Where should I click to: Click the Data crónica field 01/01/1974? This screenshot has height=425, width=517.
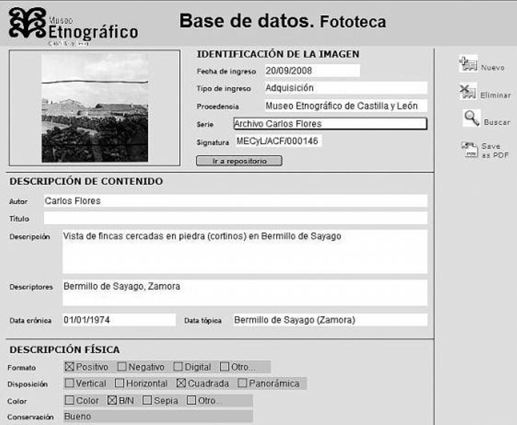point(119,320)
